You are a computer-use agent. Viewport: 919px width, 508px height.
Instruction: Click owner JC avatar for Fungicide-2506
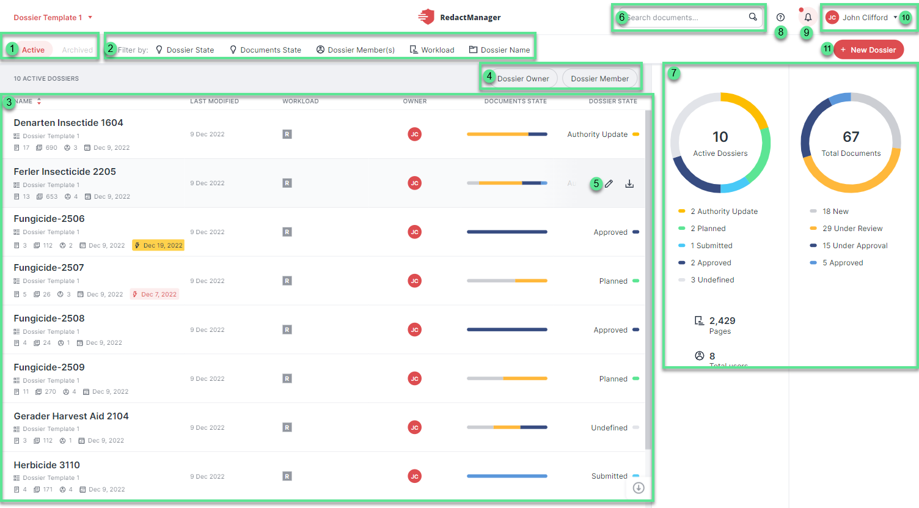point(414,232)
